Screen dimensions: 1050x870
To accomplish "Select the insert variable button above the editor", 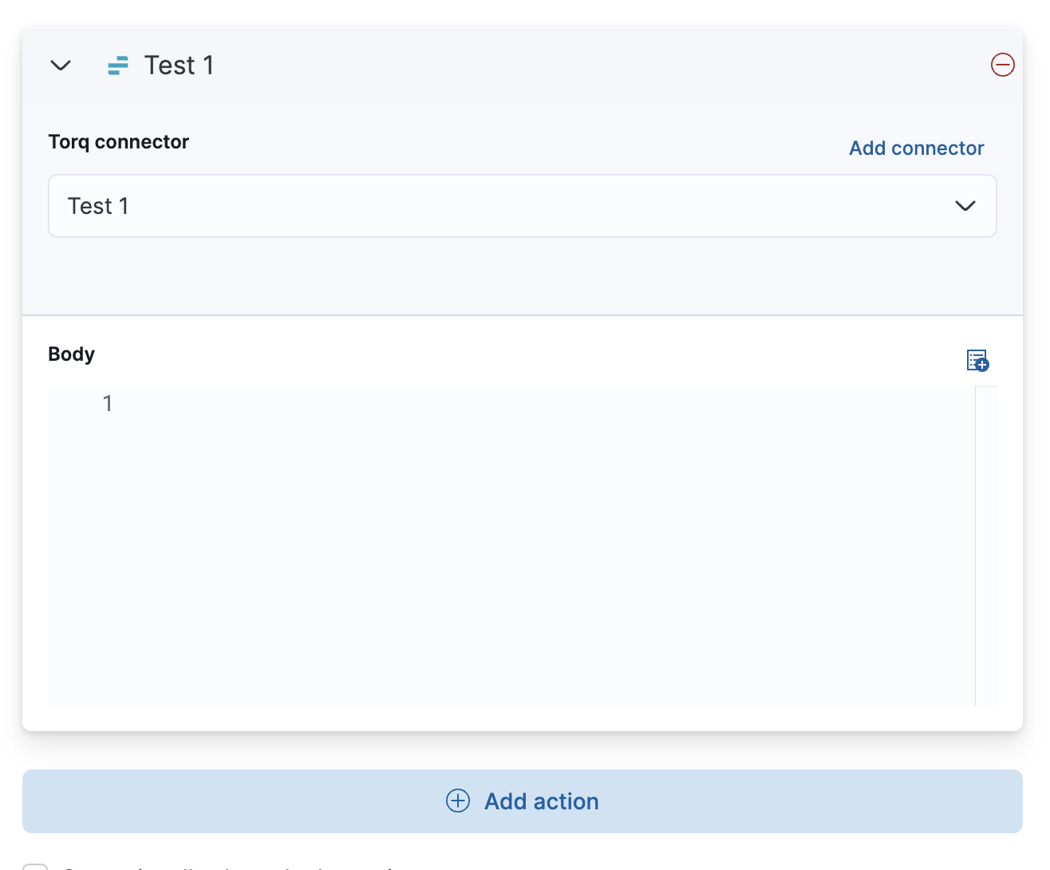I will tap(977, 362).
